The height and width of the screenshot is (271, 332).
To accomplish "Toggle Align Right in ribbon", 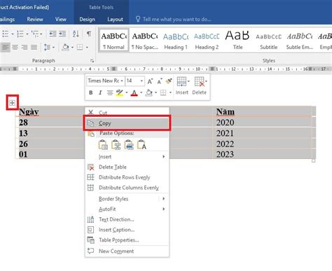I will click(25, 48).
